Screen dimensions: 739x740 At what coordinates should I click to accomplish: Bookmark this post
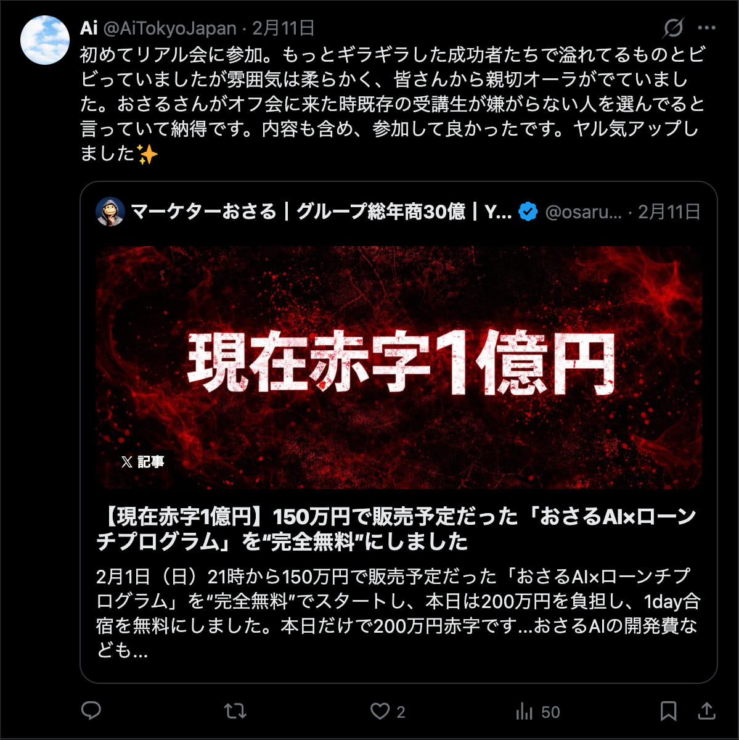tap(668, 711)
